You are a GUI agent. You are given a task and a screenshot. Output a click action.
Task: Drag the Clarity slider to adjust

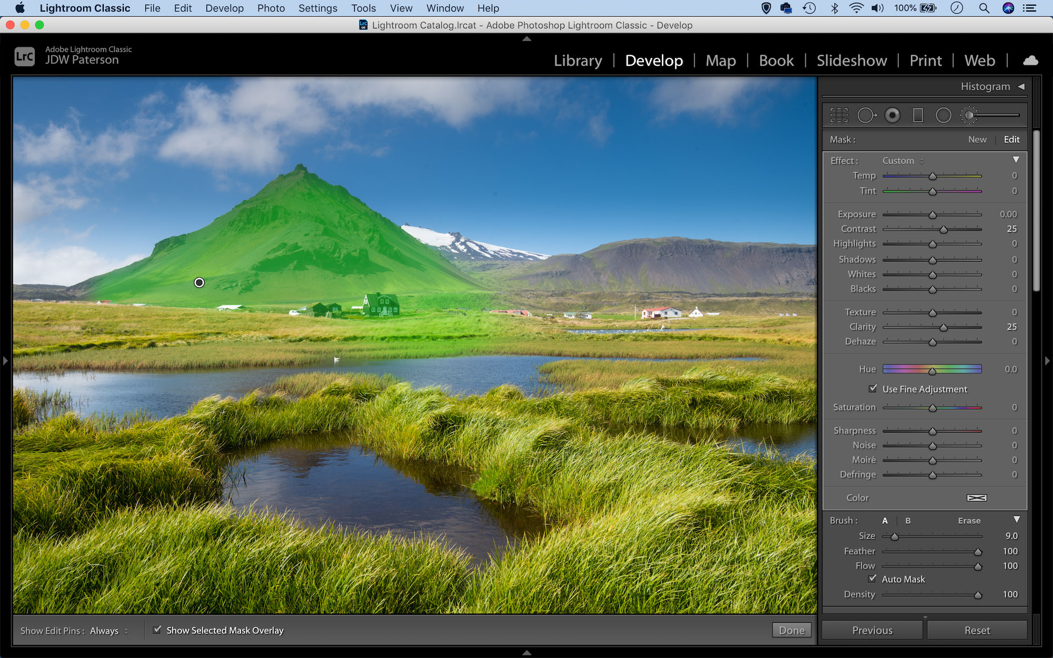click(x=945, y=327)
